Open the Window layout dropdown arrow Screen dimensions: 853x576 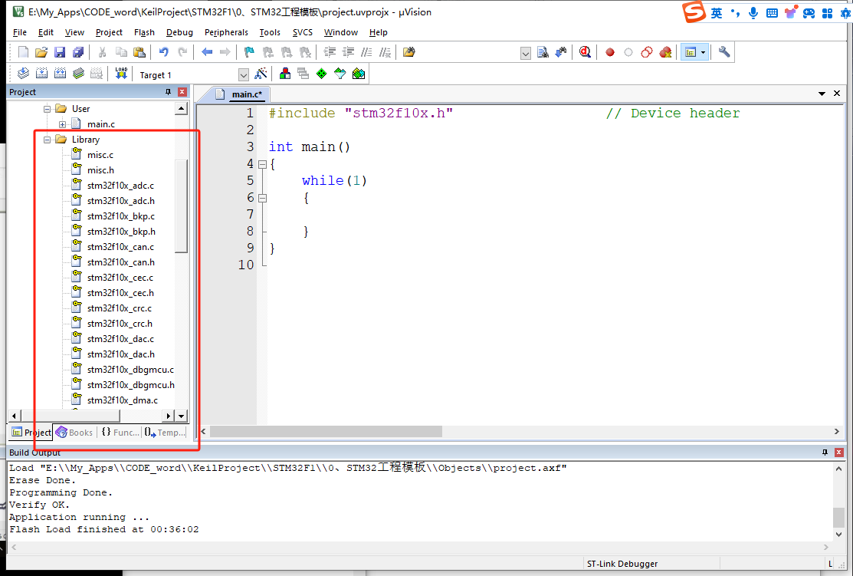704,52
